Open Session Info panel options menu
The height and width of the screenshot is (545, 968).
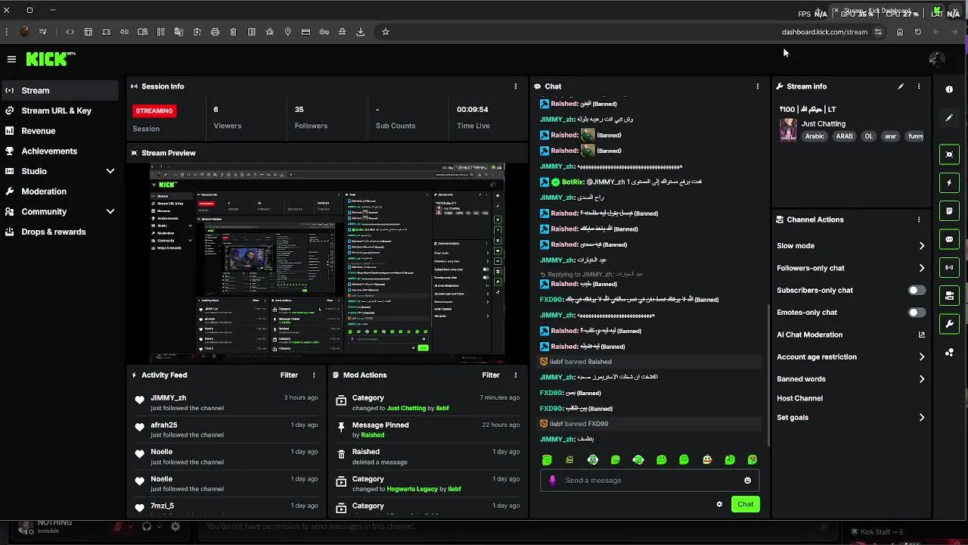516,86
